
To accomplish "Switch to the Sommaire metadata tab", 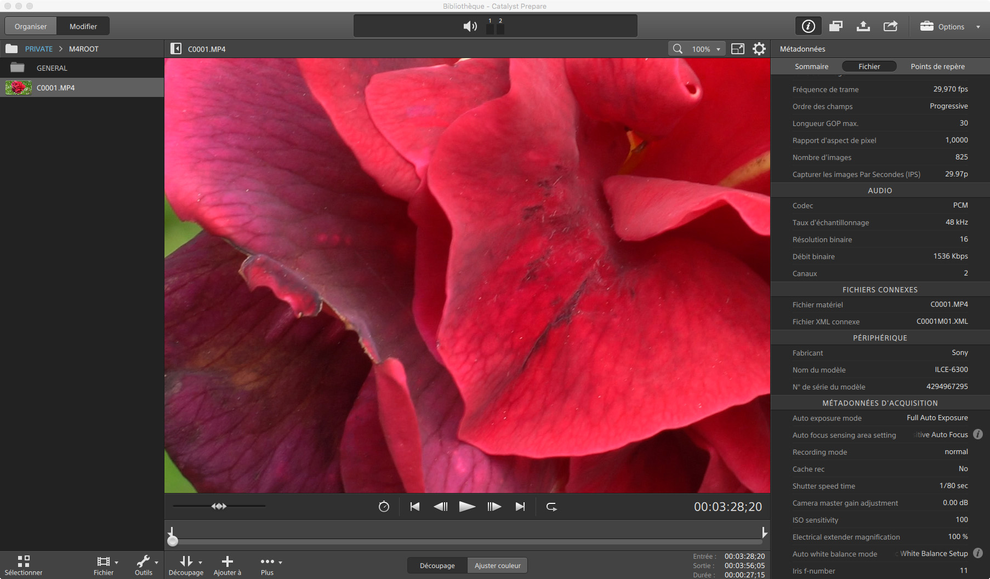I will tap(811, 66).
